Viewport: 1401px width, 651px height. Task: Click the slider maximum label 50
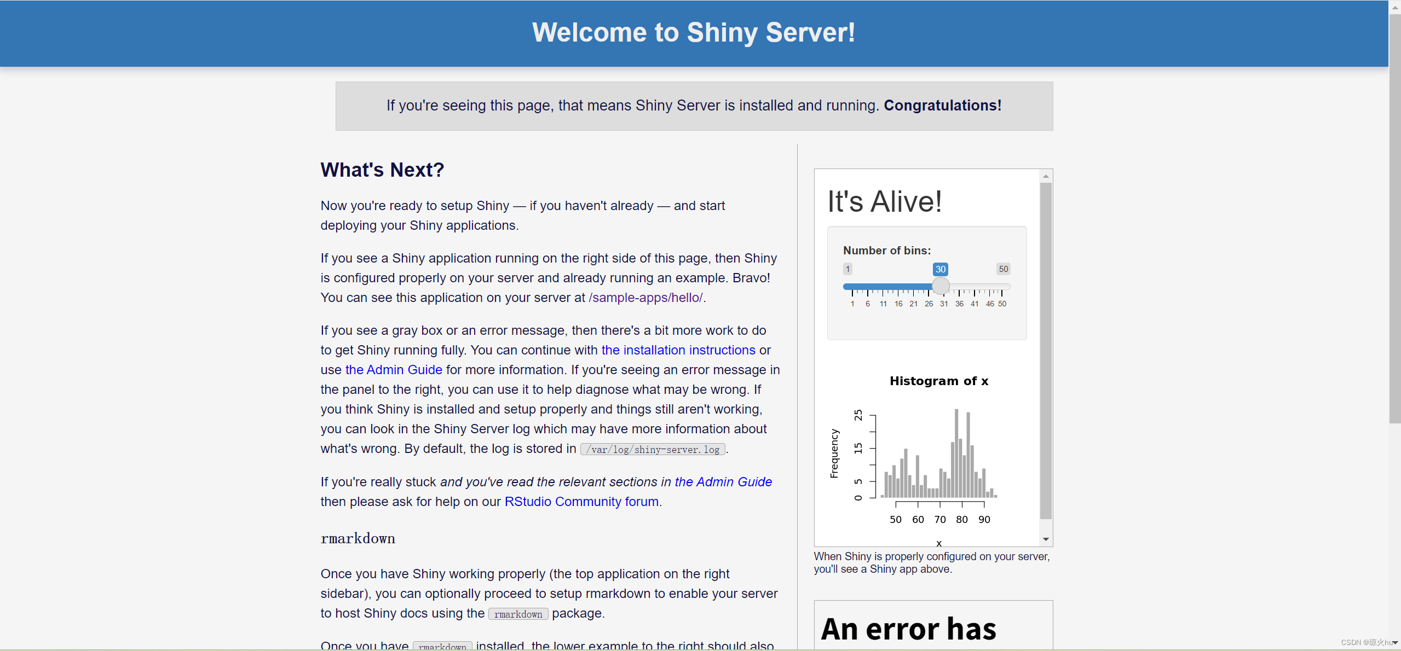[x=1003, y=269]
